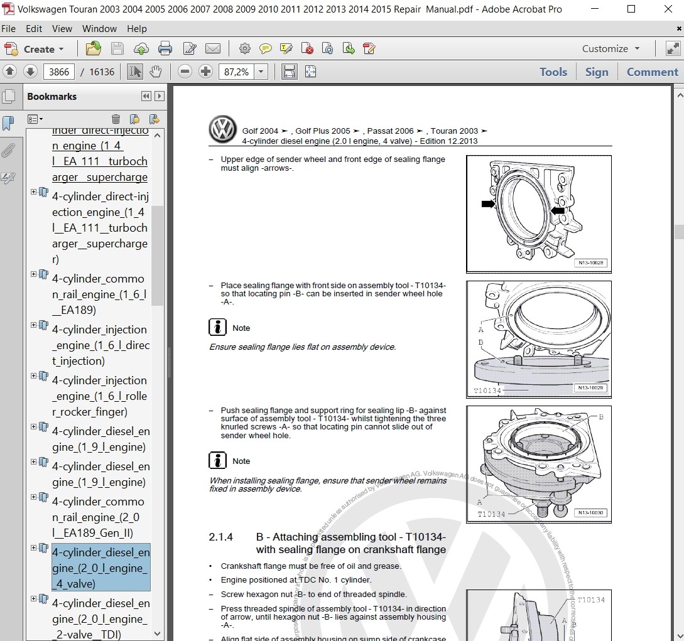The height and width of the screenshot is (641, 684).
Task: Toggle the Bookmarks navigation panel button
Action: (8, 123)
